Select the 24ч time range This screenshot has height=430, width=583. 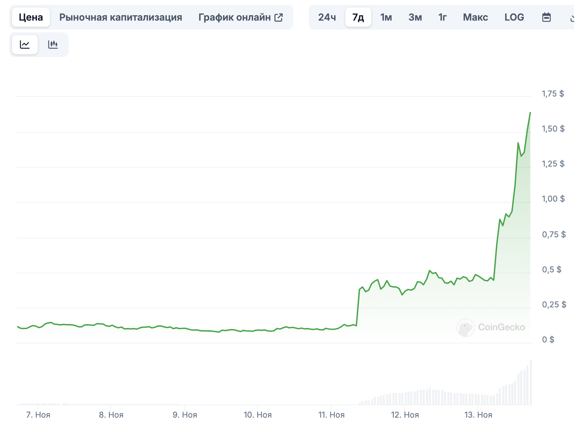327,17
